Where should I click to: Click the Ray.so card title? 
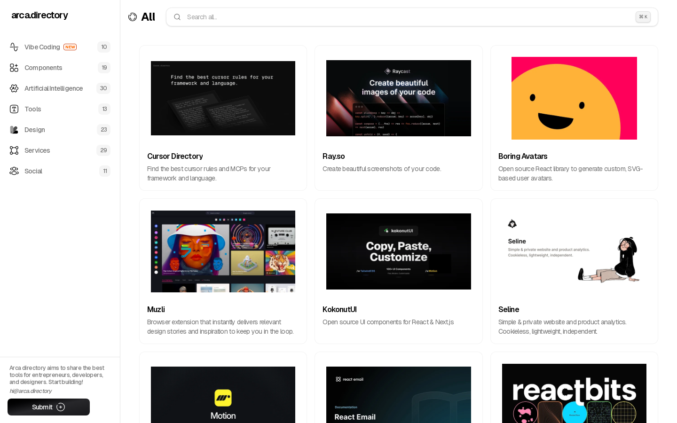click(334, 156)
